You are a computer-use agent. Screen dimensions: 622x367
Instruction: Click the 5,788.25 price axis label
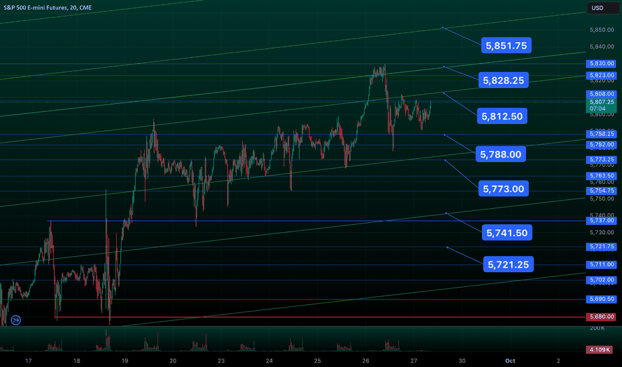click(601, 133)
